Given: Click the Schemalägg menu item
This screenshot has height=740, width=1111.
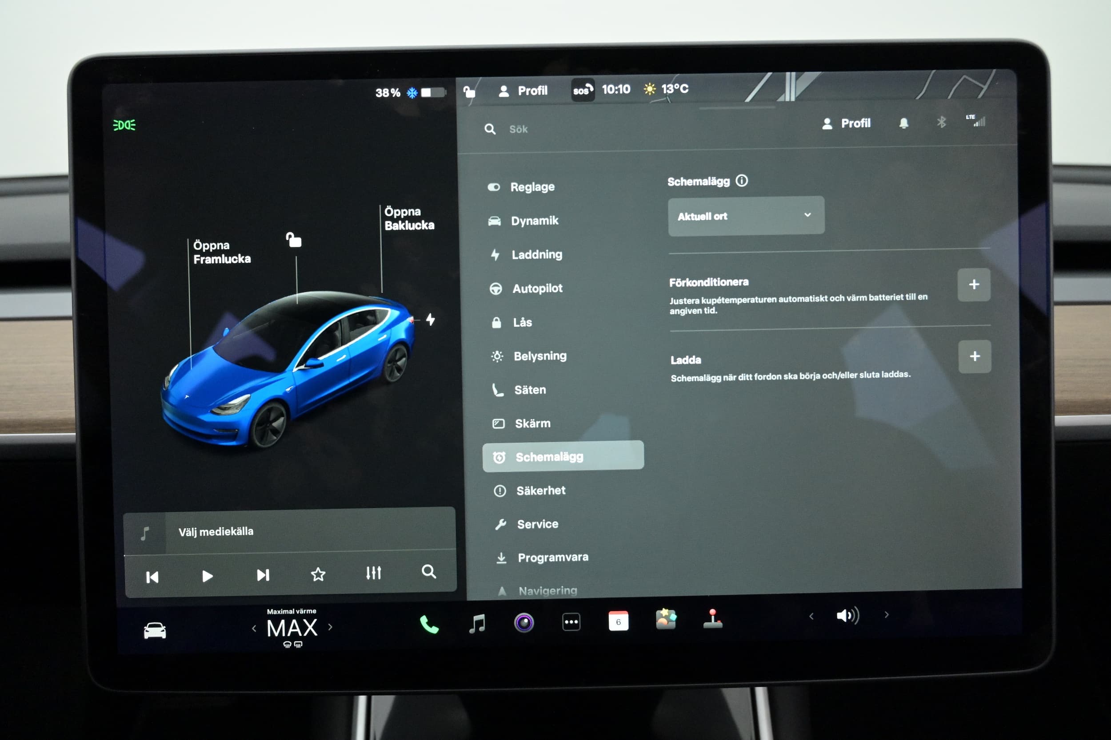Looking at the screenshot, I should [x=562, y=457].
